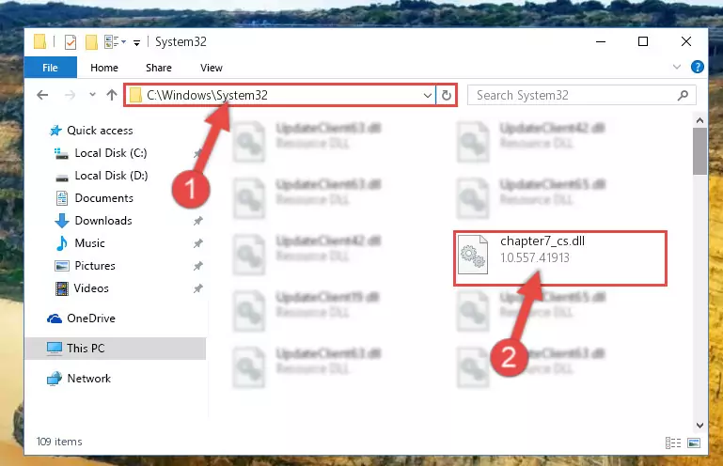Screen dimensions: 723x466
Task: Click the This PC monitor icon
Action: click(55, 349)
